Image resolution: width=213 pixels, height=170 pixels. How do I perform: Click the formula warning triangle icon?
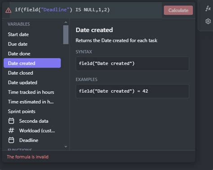click(x=8, y=10)
